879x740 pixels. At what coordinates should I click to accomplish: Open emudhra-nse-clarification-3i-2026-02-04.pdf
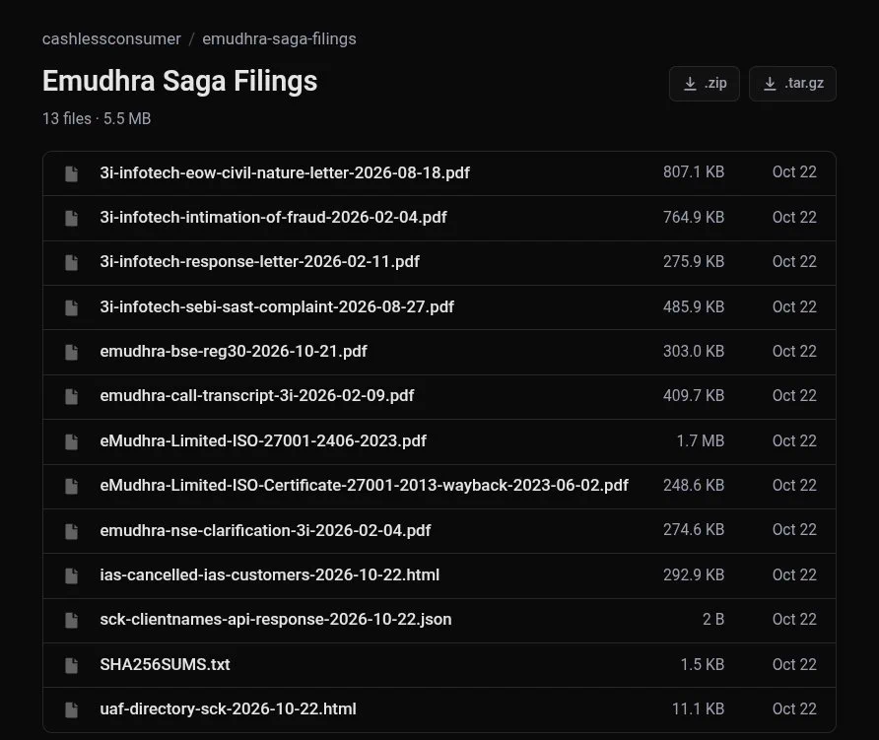[265, 530]
